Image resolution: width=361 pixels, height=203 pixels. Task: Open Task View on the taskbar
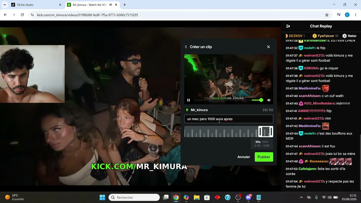point(166,197)
